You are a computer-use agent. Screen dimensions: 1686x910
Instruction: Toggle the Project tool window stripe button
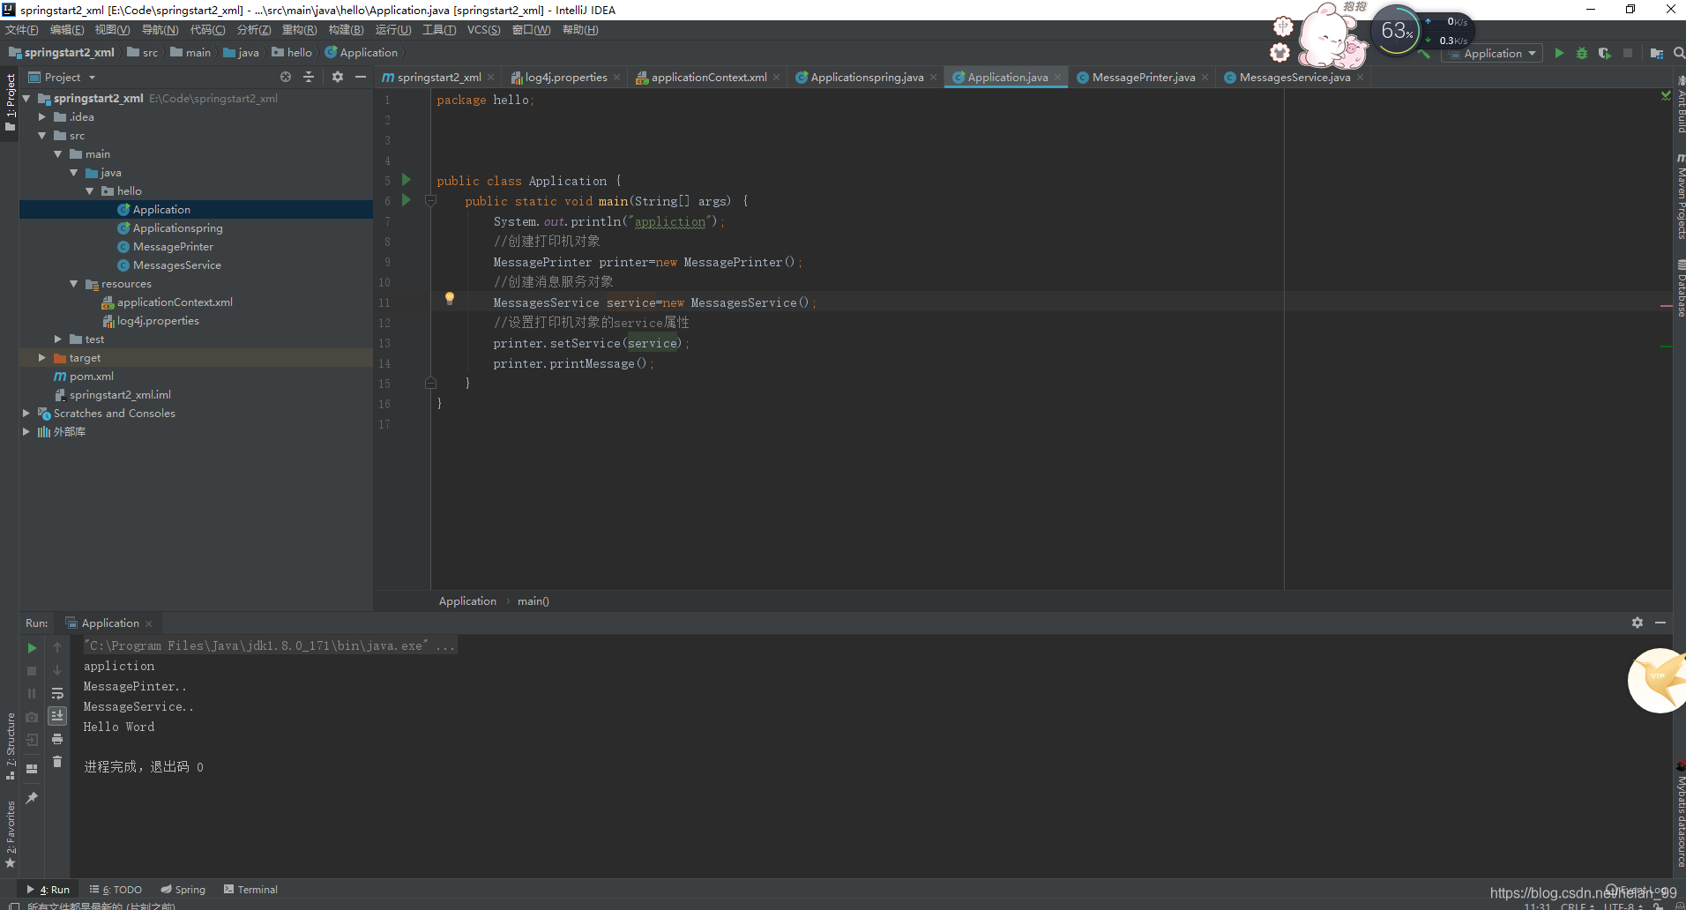click(11, 102)
